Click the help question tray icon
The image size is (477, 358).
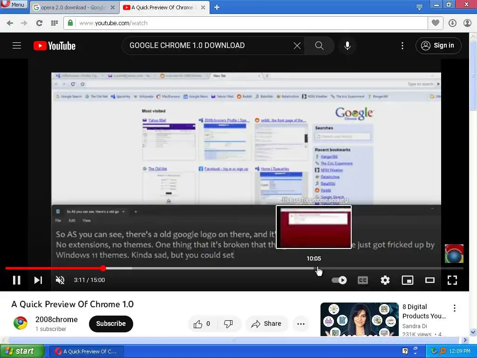click(405, 351)
